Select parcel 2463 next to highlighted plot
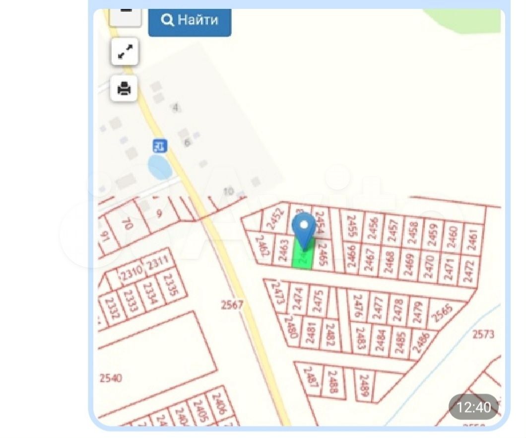526x438 pixels. [284, 250]
